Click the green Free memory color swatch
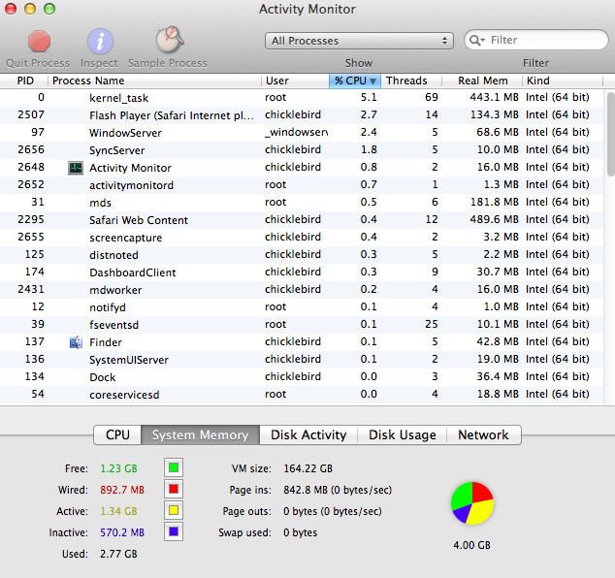615x578 pixels. pos(174,467)
